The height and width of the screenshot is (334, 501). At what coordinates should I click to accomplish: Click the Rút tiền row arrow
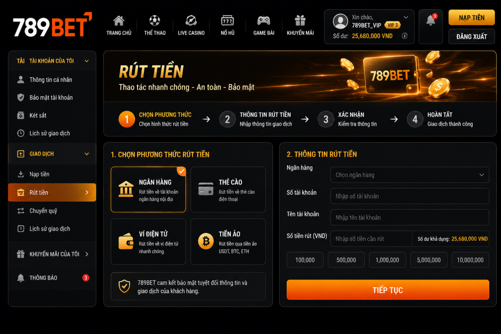[87, 192]
